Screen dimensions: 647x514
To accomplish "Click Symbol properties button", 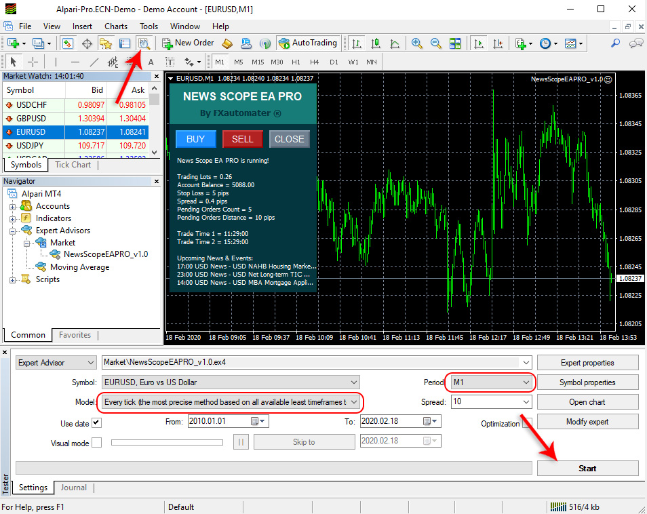I will (587, 382).
